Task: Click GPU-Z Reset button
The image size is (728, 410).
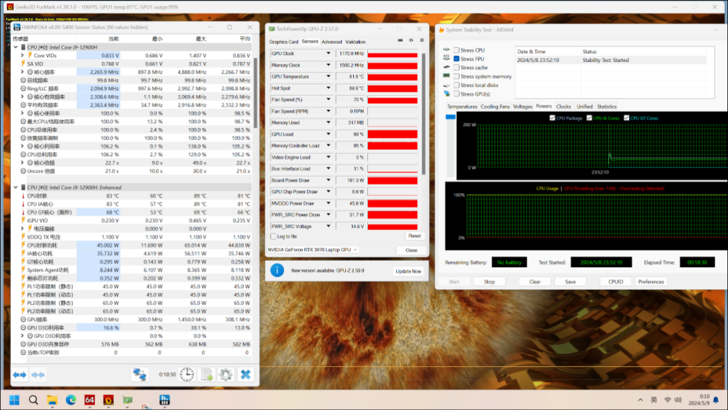Action: tap(415, 236)
